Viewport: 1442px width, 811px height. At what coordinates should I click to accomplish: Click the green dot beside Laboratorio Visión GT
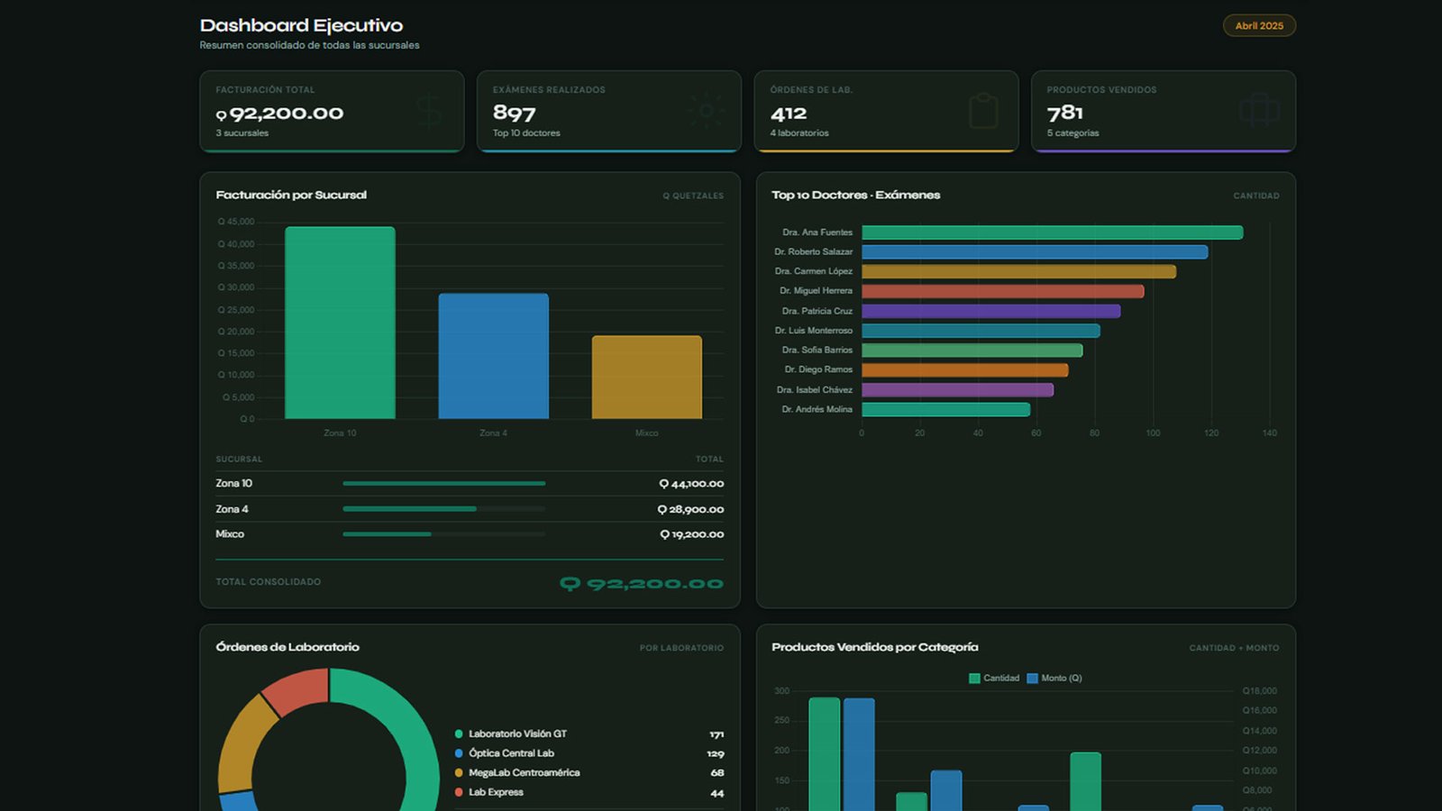[459, 734]
